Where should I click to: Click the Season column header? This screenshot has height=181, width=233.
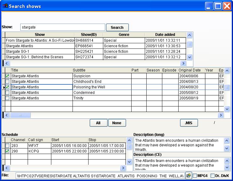pos(154,70)
